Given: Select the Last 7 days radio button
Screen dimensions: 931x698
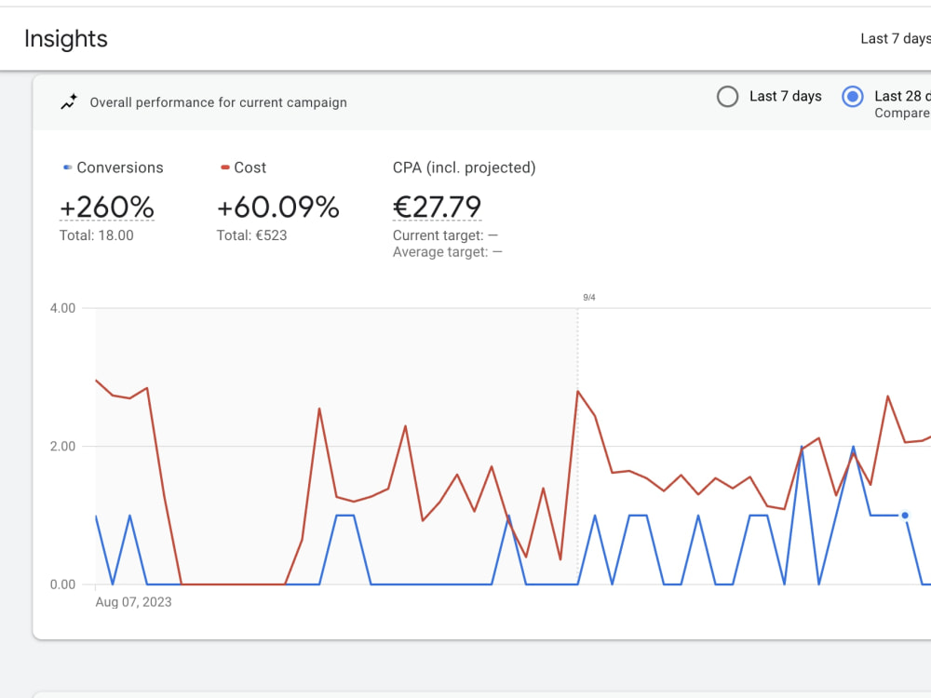Looking at the screenshot, I should 727,96.
